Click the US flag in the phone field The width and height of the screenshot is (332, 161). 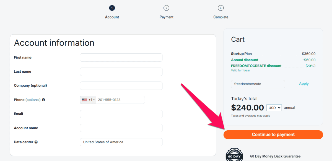coord(84,100)
